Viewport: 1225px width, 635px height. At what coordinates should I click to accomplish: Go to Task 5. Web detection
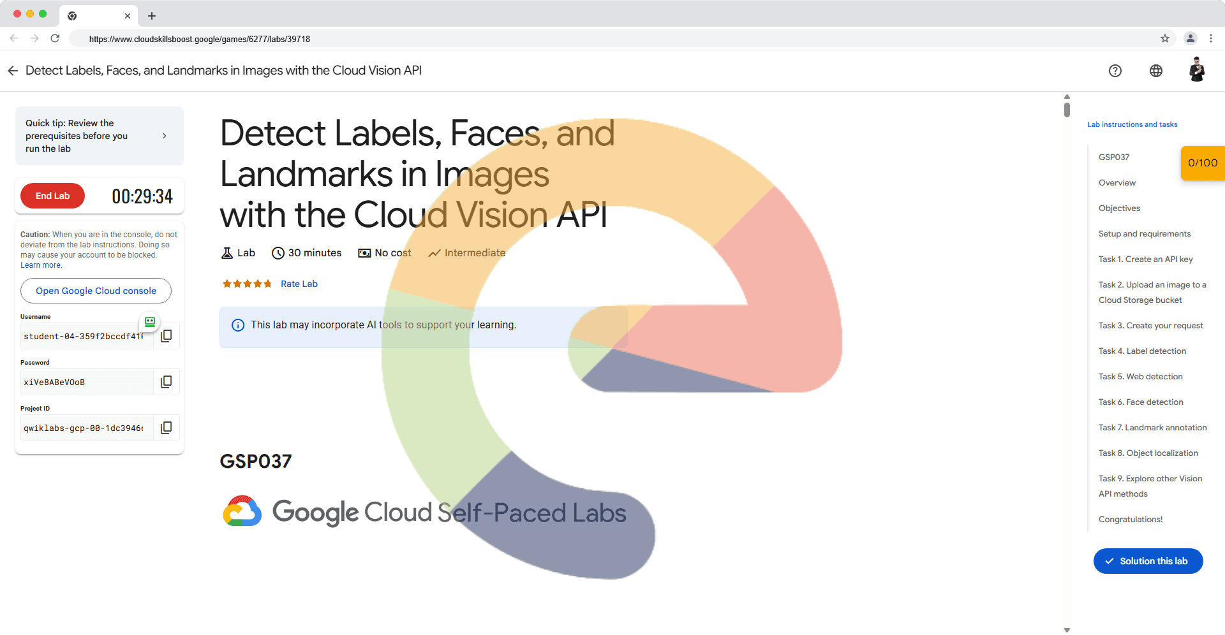point(1141,376)
